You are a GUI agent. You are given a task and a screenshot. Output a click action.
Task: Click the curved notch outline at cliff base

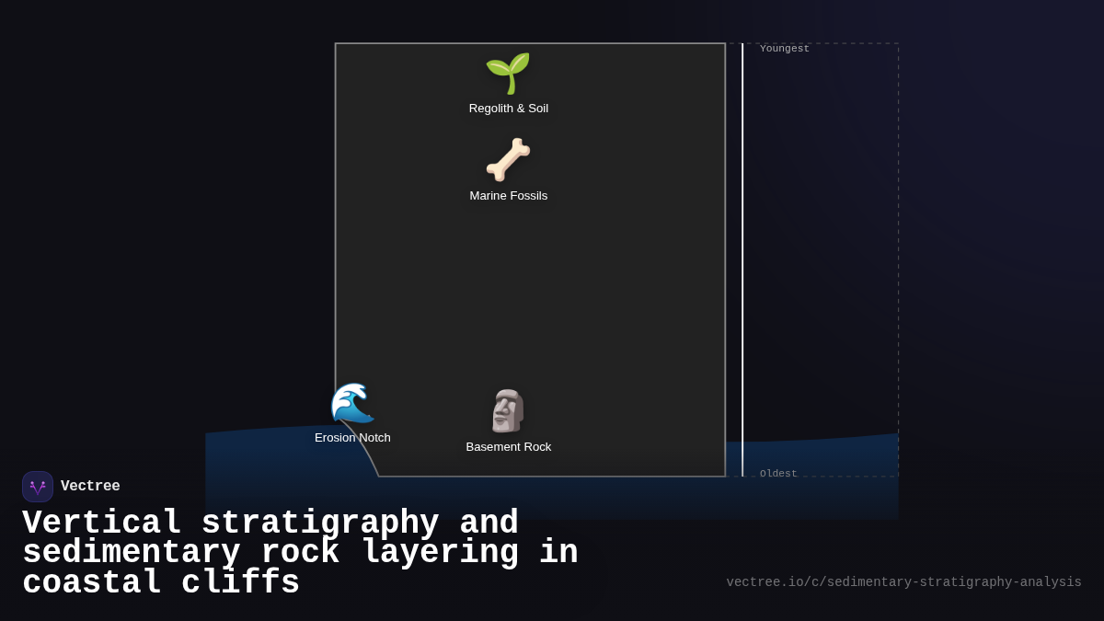tap(364, 447)
